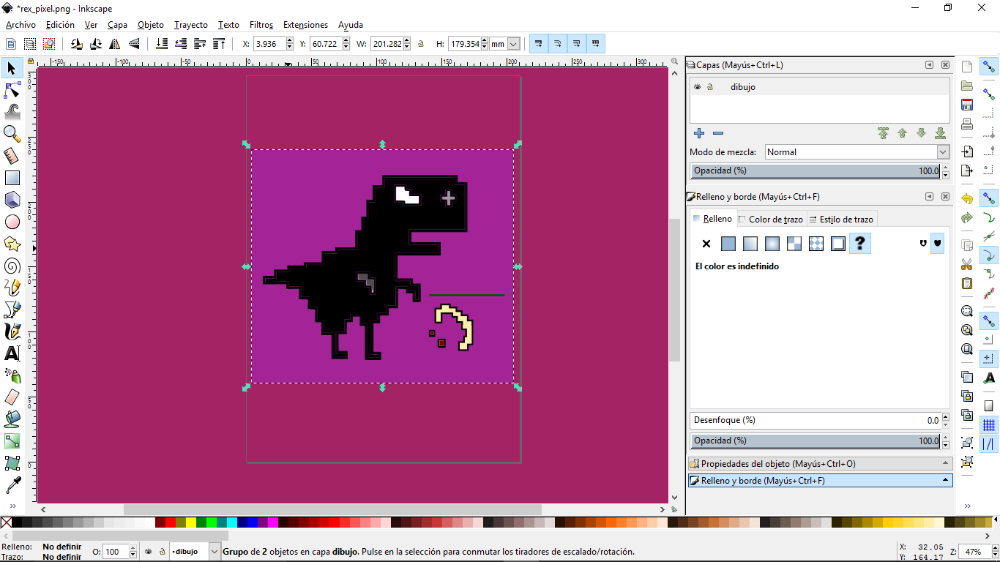Select the Ellipse circle tool
The width and height of the screenshot is (1000, 562).
[x=12, y=222]
